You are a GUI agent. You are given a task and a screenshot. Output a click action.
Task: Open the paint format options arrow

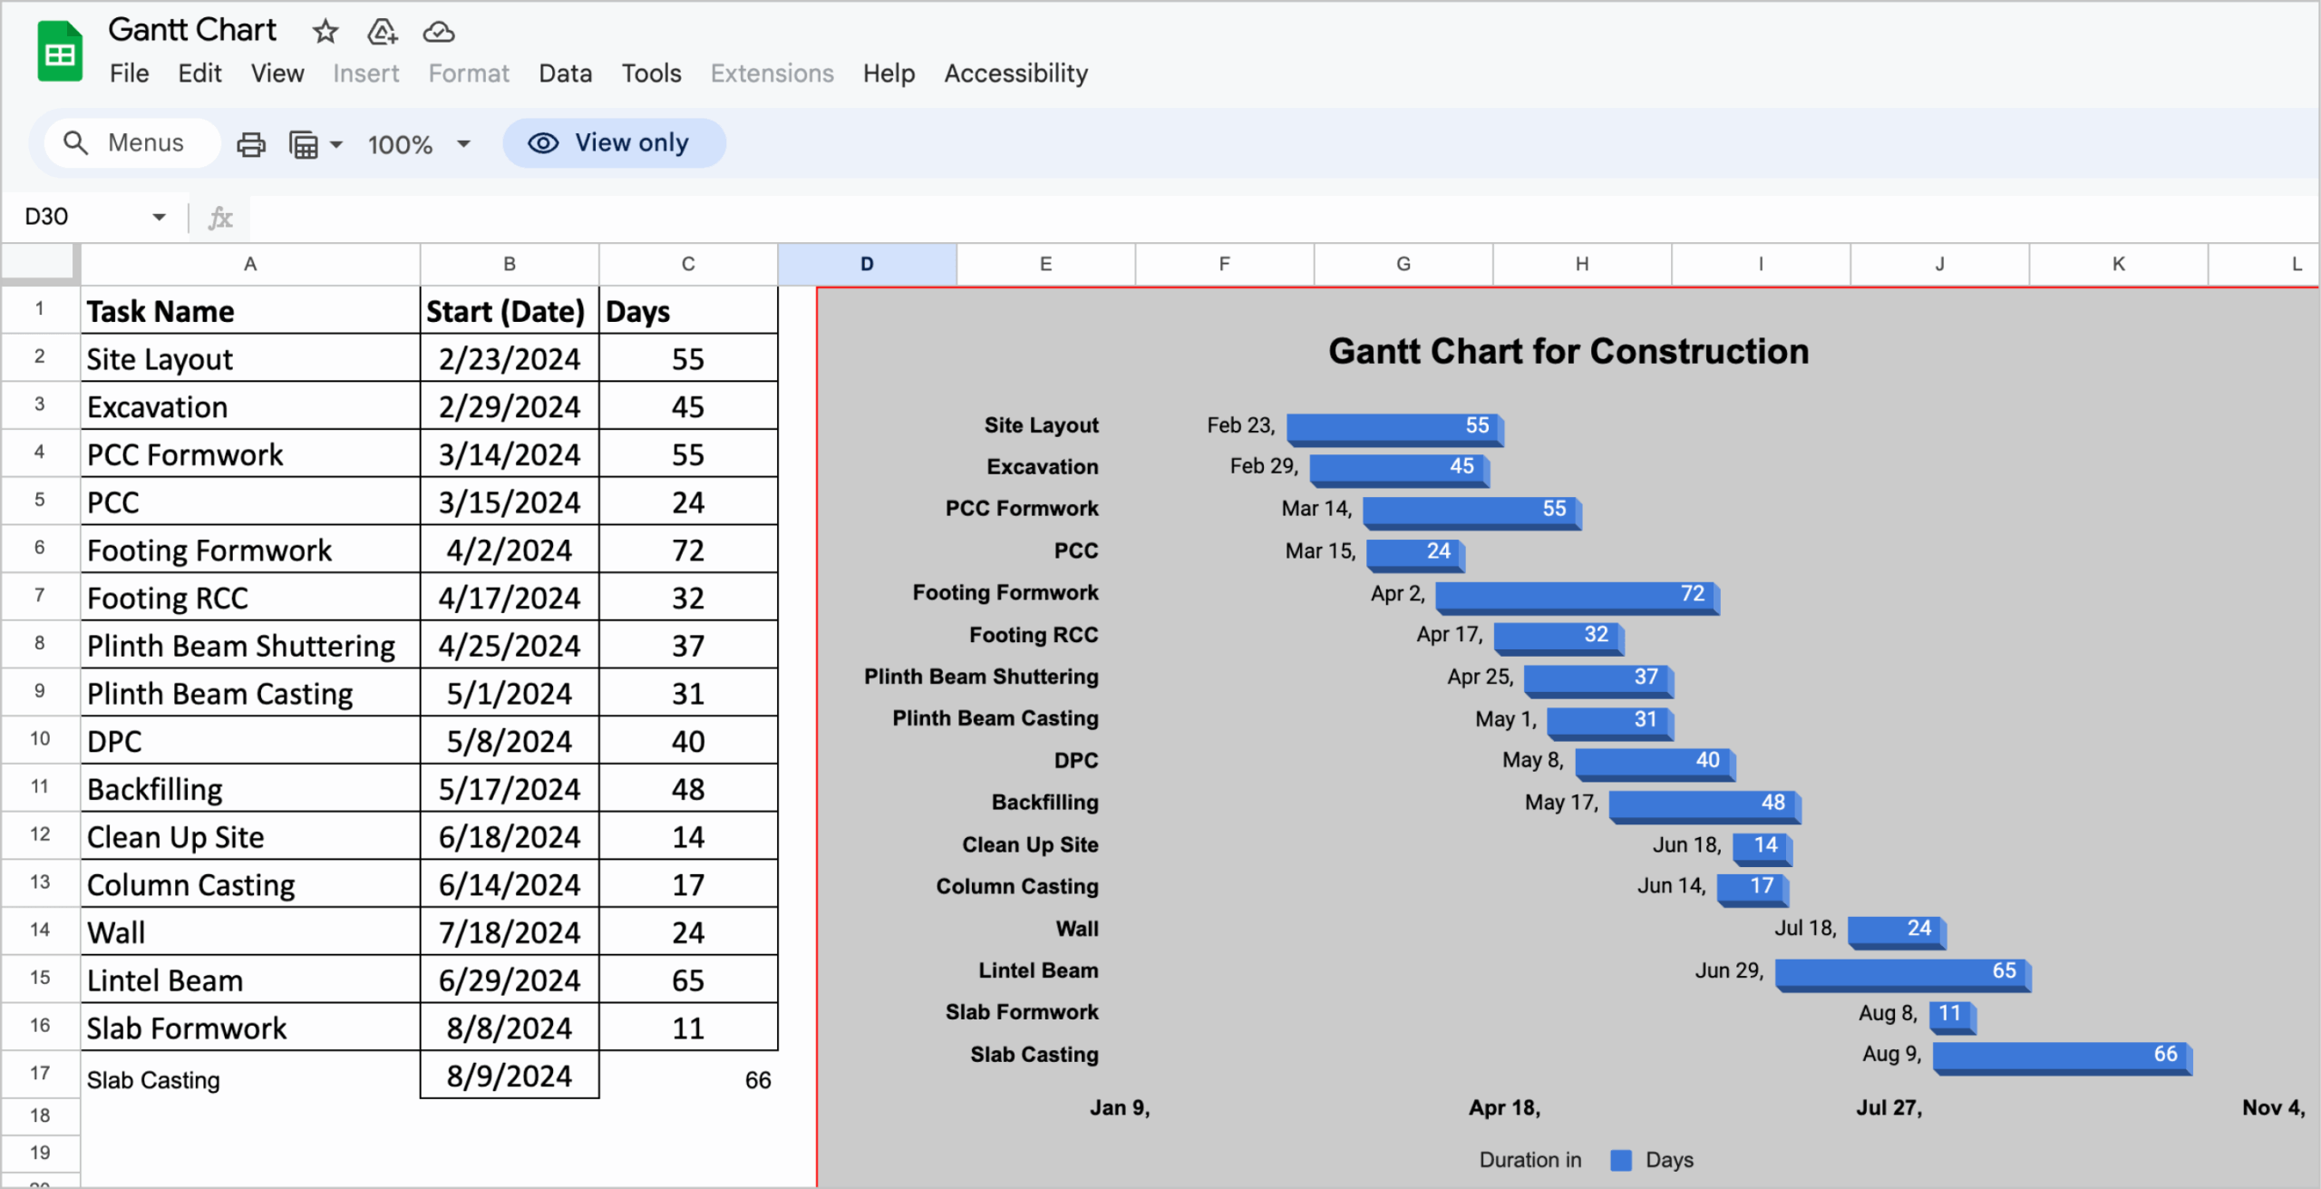[x=336, y=143]
